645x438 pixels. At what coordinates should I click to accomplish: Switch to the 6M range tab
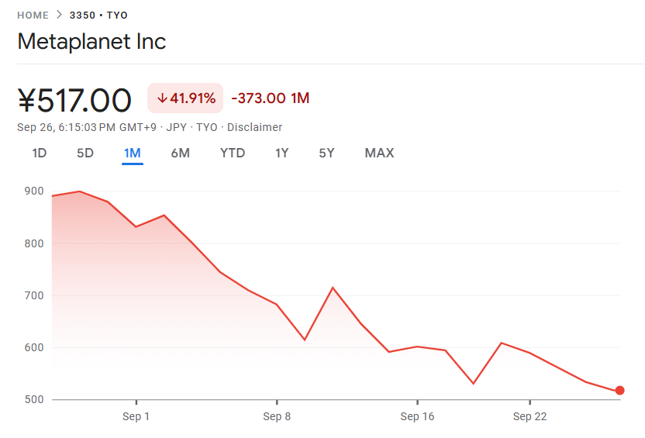[x=180, y=153]
